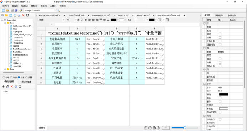247x131 pixels.
Task: Collapse the 字体 property section
Action: (x=205, y=84)
